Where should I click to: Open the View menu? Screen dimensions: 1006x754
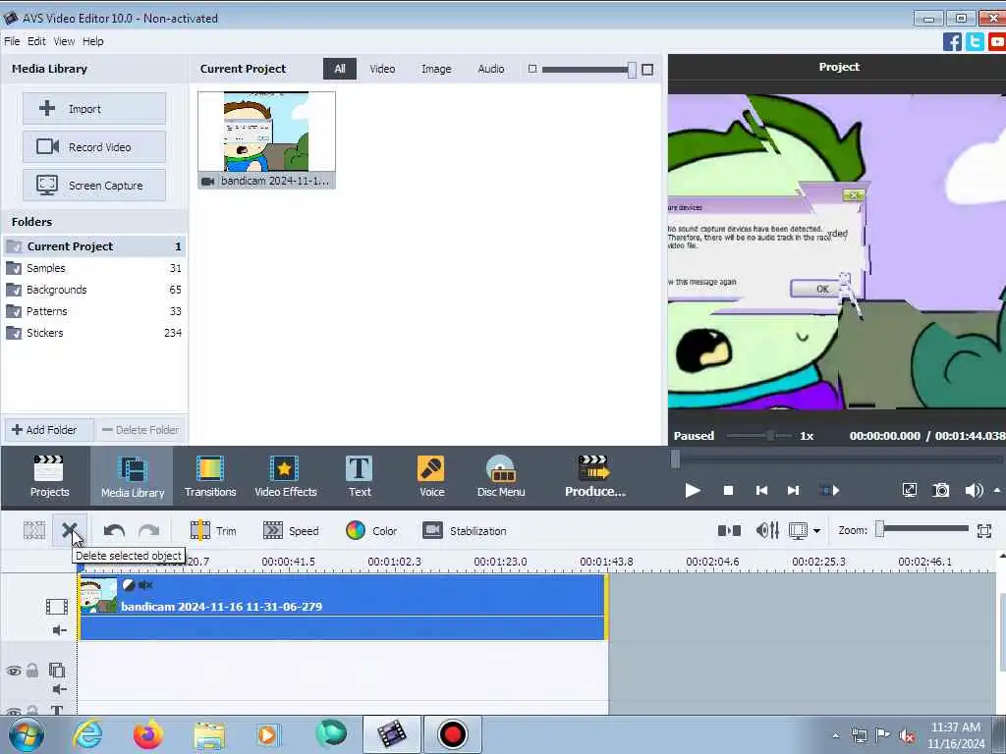pyautogui.click(x=64, y=41)
